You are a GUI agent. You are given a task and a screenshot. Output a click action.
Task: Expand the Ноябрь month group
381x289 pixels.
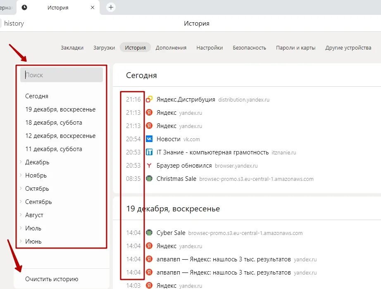click(x=21, y=175)
